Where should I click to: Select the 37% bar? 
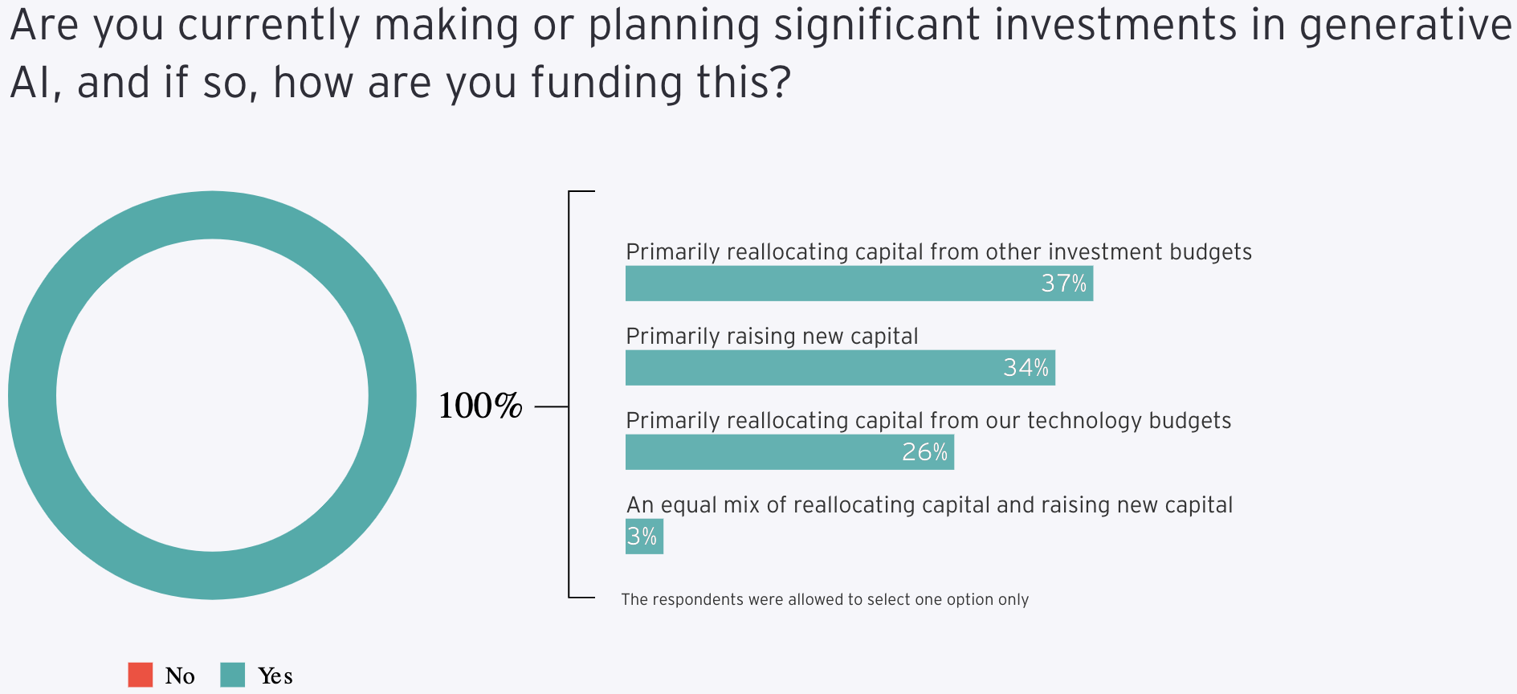coord(859,284)
